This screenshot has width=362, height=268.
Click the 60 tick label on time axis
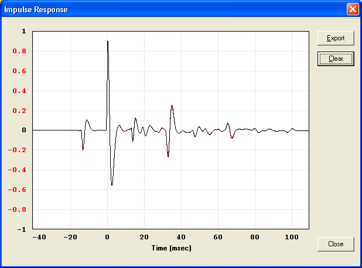click(x=218, y=237)
